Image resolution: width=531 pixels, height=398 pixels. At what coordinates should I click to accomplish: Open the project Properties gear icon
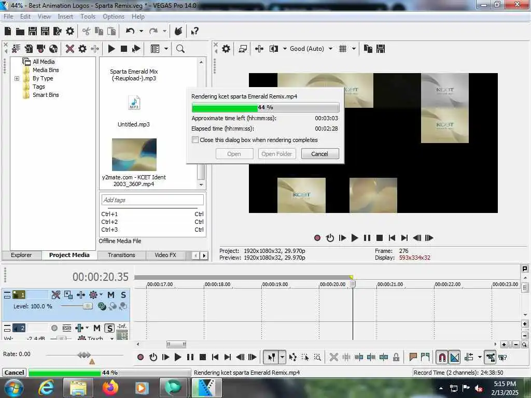point(70,32)
